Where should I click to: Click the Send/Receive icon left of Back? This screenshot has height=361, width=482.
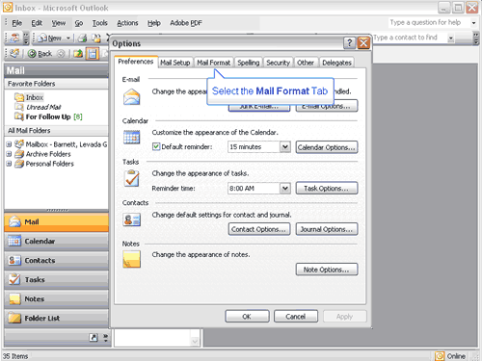pos(14,54)
